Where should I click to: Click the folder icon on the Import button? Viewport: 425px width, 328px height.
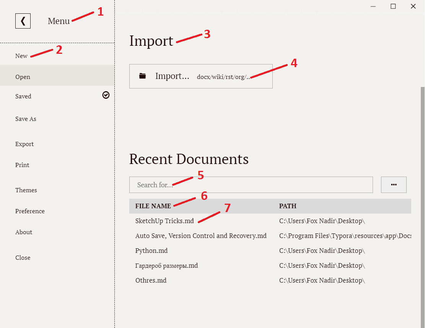142,76
